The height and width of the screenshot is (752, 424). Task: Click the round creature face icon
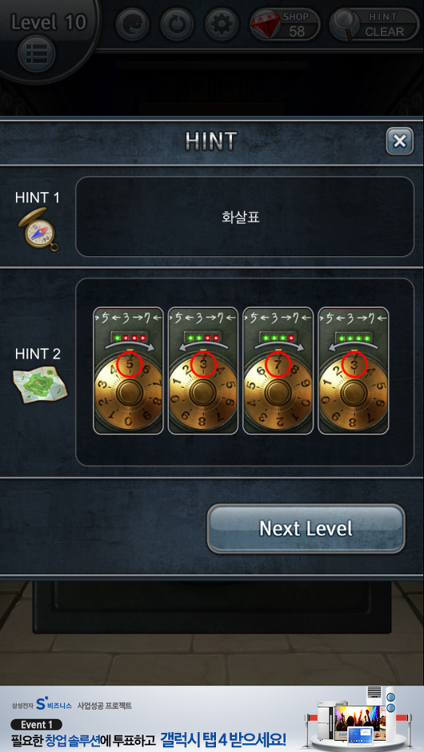click(x=132, y=23)
